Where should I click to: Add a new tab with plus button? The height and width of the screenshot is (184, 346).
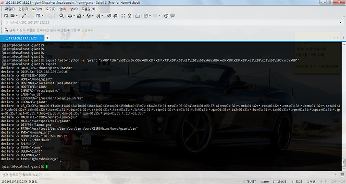pyautogui.click(x=47, y=38)
